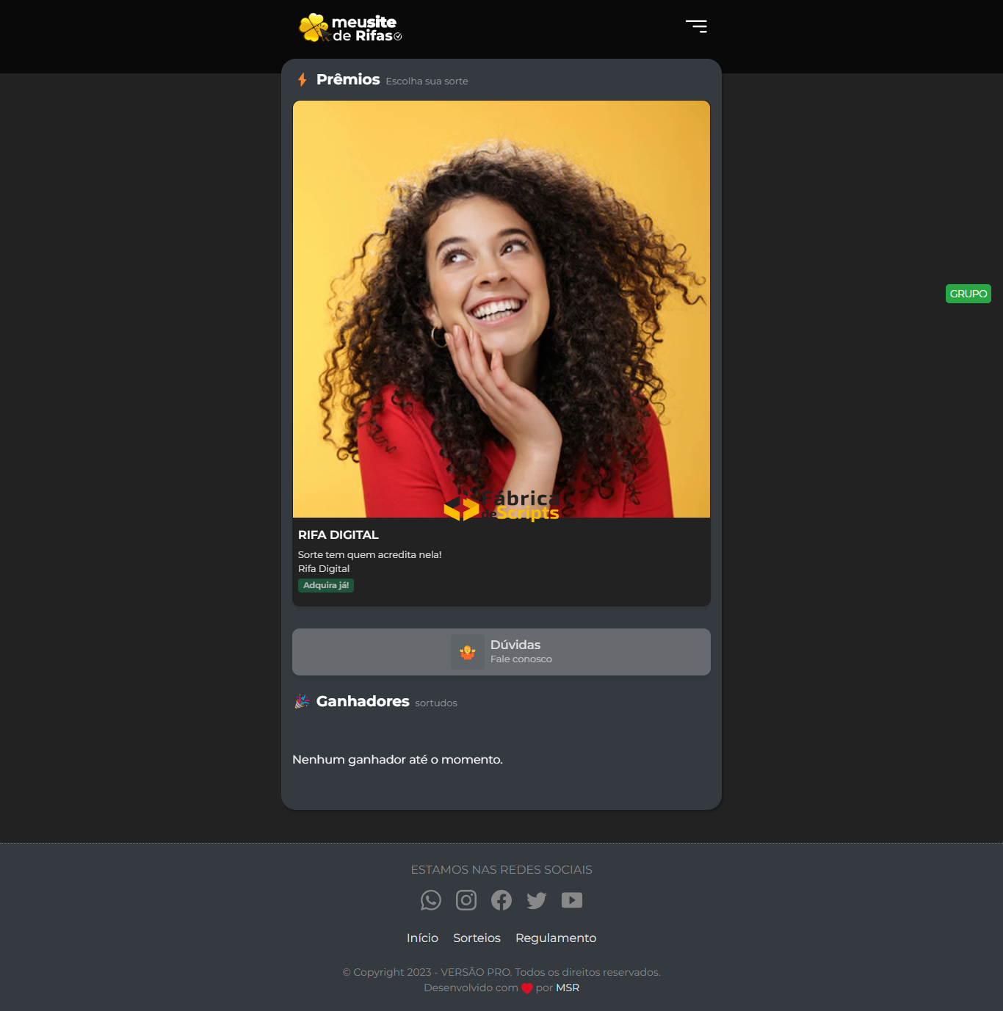The height and width of the screenshot is (1011, 1003).
Task: Click the lightning bolt Prêmios icon
Action: tap(302, 79)
